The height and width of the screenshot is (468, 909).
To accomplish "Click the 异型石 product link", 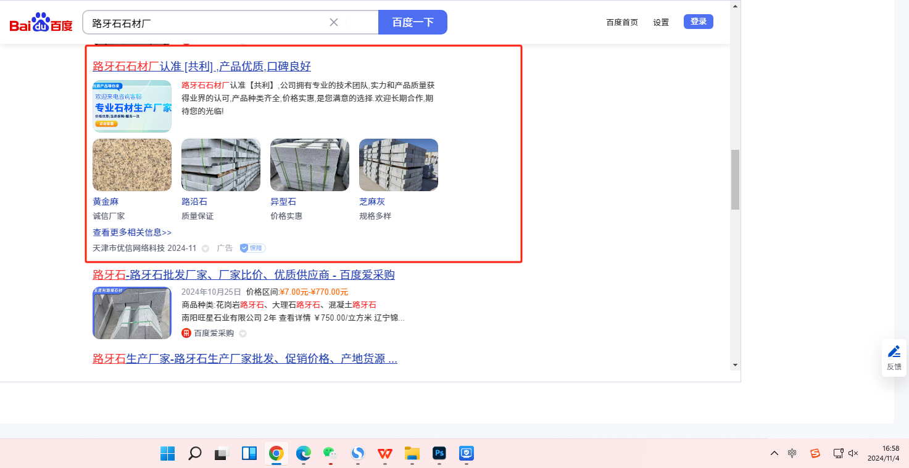I will (283, 202).
